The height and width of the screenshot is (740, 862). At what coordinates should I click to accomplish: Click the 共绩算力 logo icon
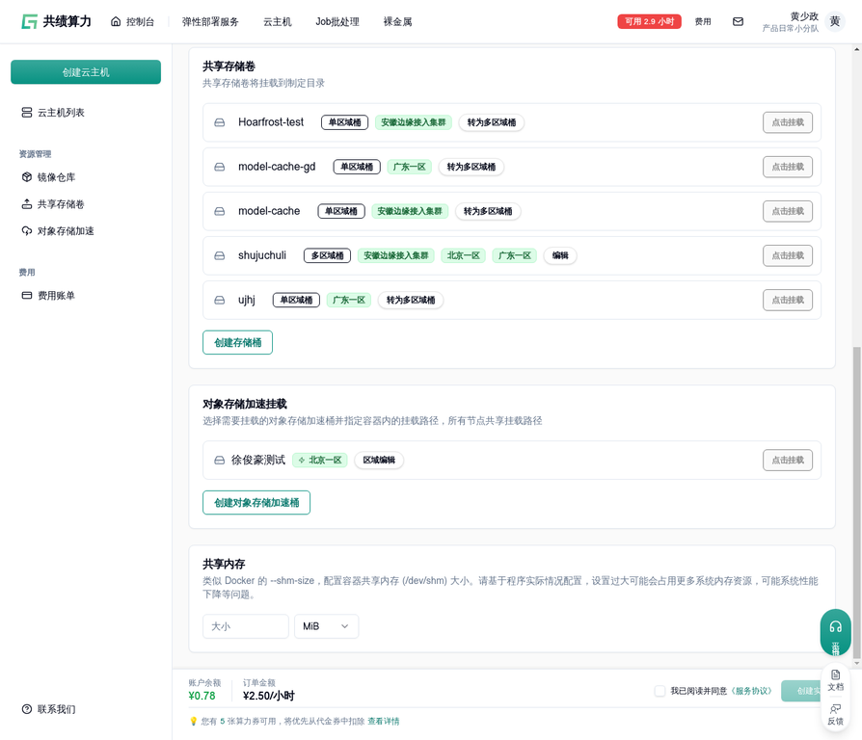pos(30,21)
